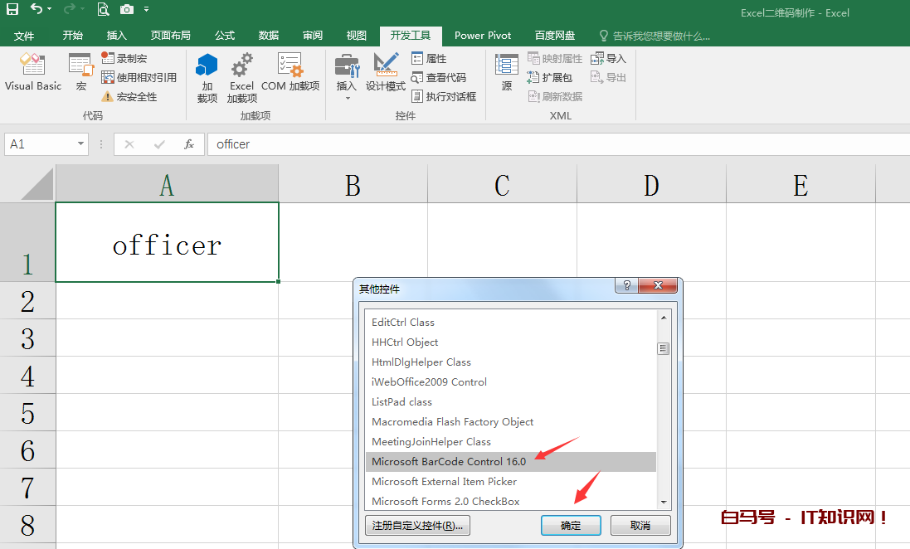This screenshot has height=549, width=910.
Task: Start recording with 录制宏
Action: (x=130, y=58)
